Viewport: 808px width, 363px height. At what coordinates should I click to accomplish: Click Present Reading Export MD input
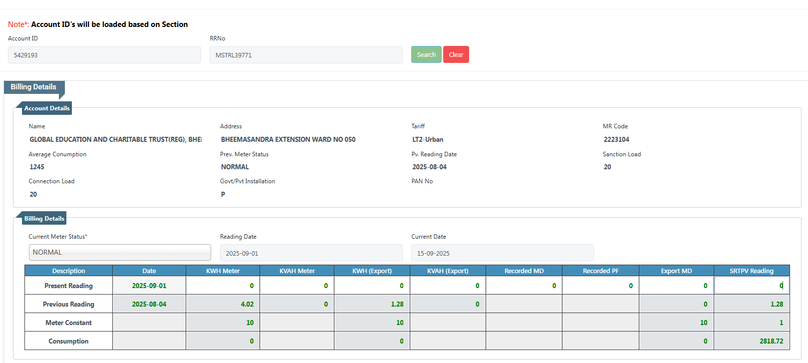click(676, 286)
